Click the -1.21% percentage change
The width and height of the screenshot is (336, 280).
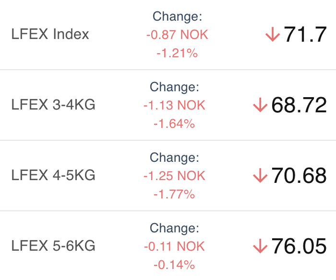click(177, 53)
